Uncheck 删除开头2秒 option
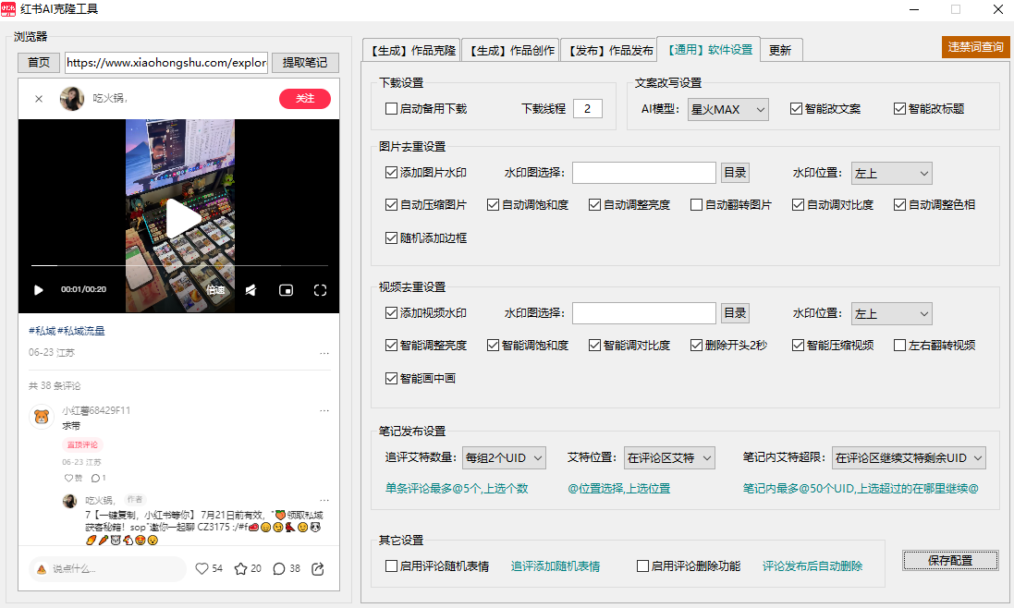1014x608 pixels. pos(696,345)
